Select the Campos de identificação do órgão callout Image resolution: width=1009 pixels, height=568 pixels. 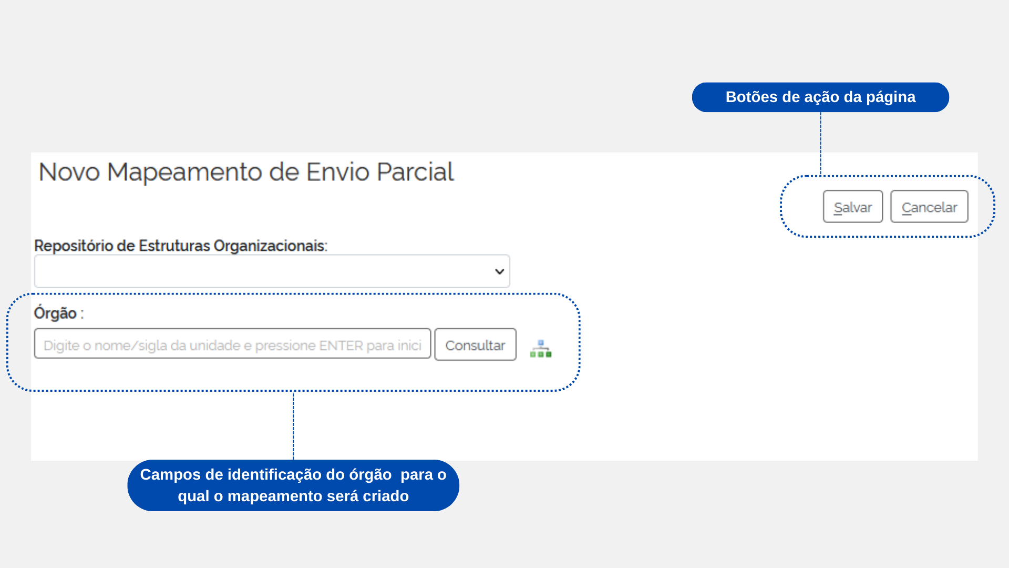[293, 485]
